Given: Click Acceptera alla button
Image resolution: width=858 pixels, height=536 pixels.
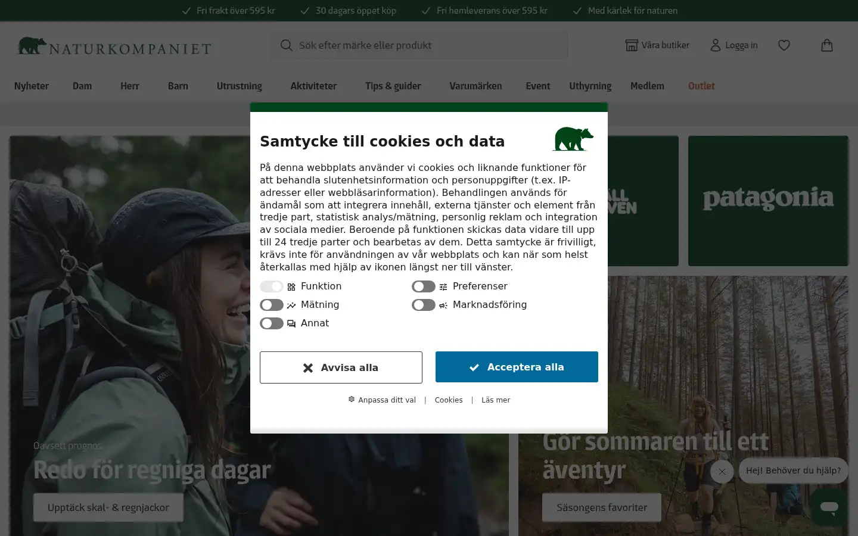Looking at the screenshot, I should pos(517,367).
